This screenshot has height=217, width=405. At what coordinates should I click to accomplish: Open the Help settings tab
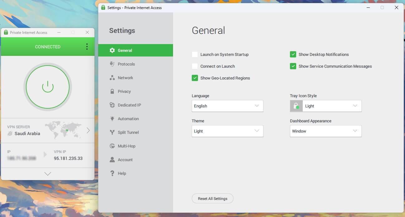click(x=136, y=173)
